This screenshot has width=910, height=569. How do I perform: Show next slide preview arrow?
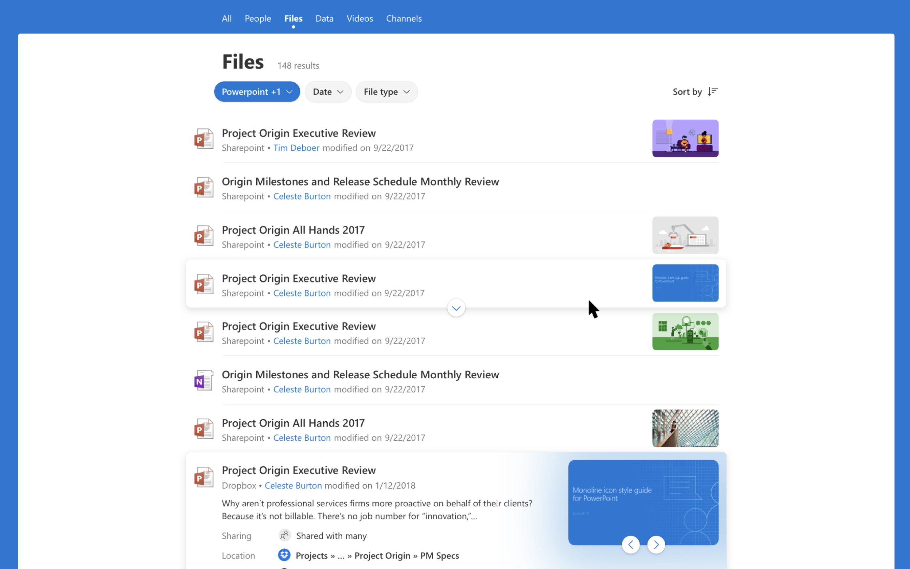coord(656,545)
